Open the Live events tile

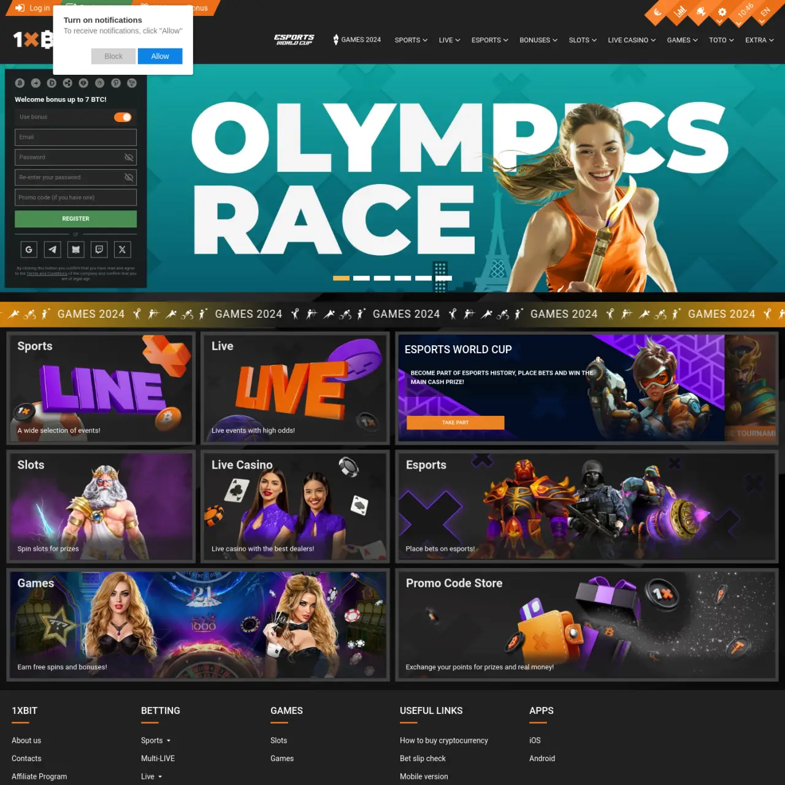click(296, 388)
